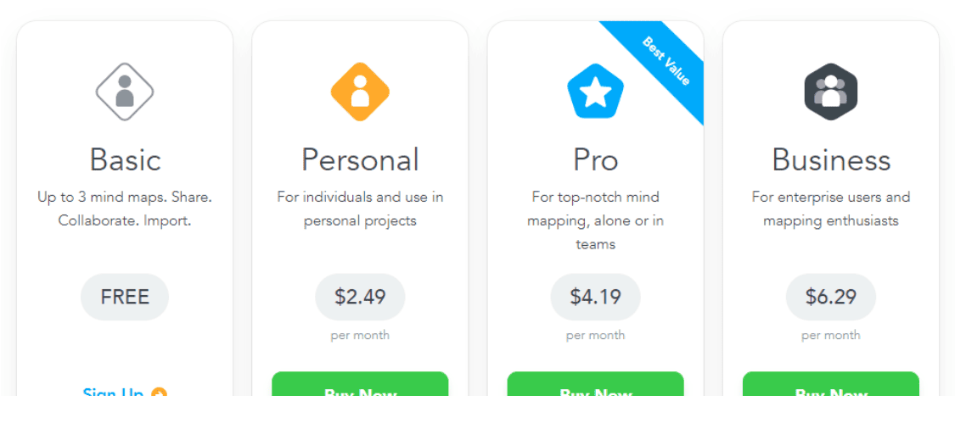Click the Pro description about teams
This screenshot has width=966, height=429.
(x=595, y=220)
